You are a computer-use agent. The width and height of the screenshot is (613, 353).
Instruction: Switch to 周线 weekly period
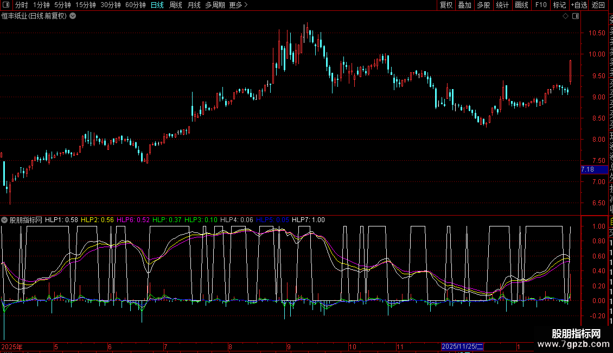click(x=176, y=5)
